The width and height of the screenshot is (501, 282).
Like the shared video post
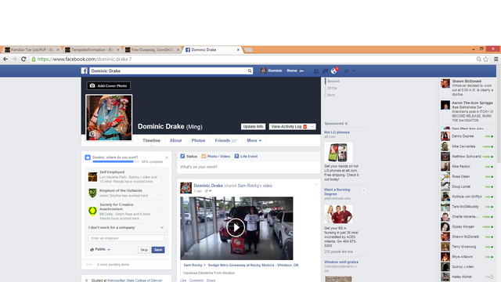coord(183,280)
